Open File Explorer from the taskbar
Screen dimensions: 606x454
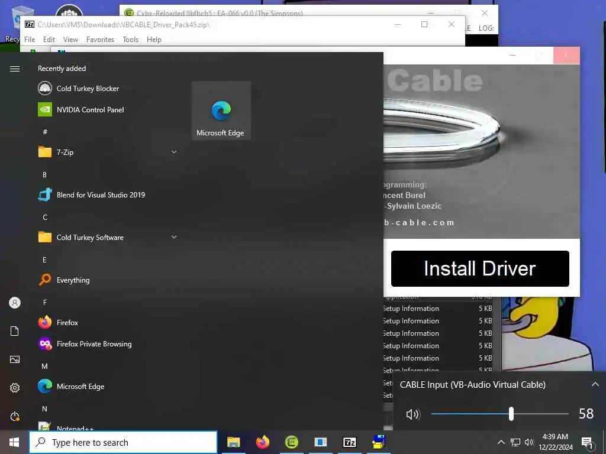click(x=233, y=442)
